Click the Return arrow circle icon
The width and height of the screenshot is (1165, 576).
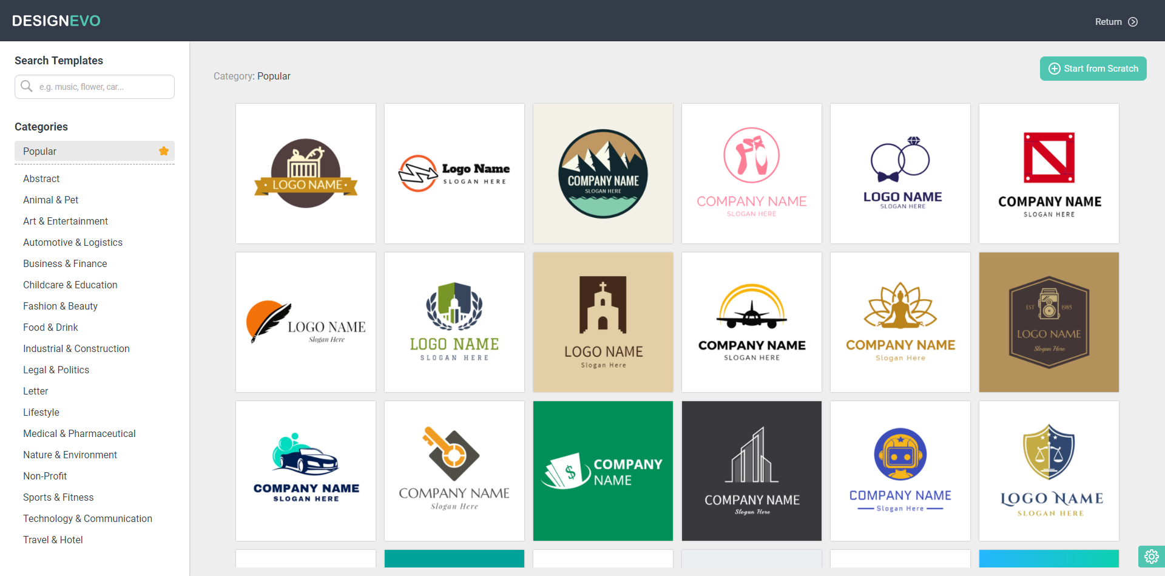(1133, 22)
